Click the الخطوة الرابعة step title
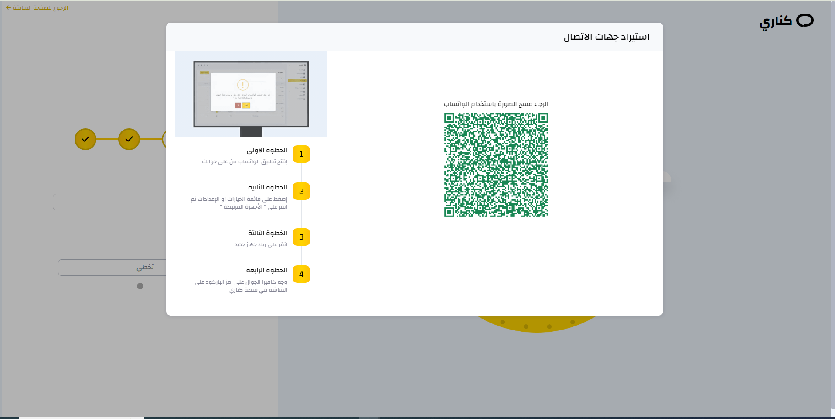This screenshot has width=835, height=419. click(266, 271)
